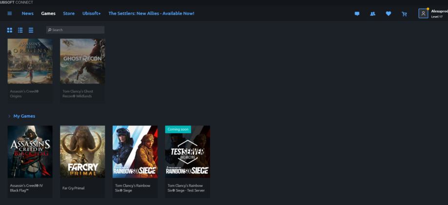Image resolution: width=448 pixels, height=205 pixels.
Task: Open The Settlers: New Allies promo link
Action: (x=152, y=14)
